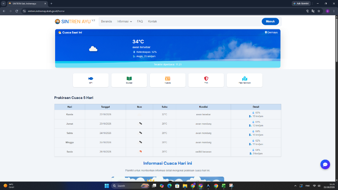Viewport: 338px width, 190px height.
Task: Open Chrome's three-dot menu
Action: 334,11
